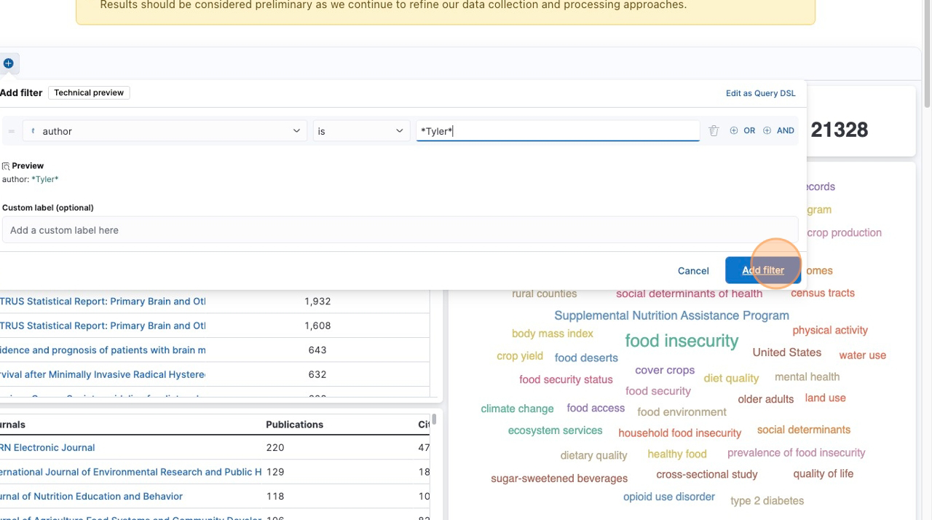
Task: Click the *Tyler* value input field
Action: tap(558, 131)
